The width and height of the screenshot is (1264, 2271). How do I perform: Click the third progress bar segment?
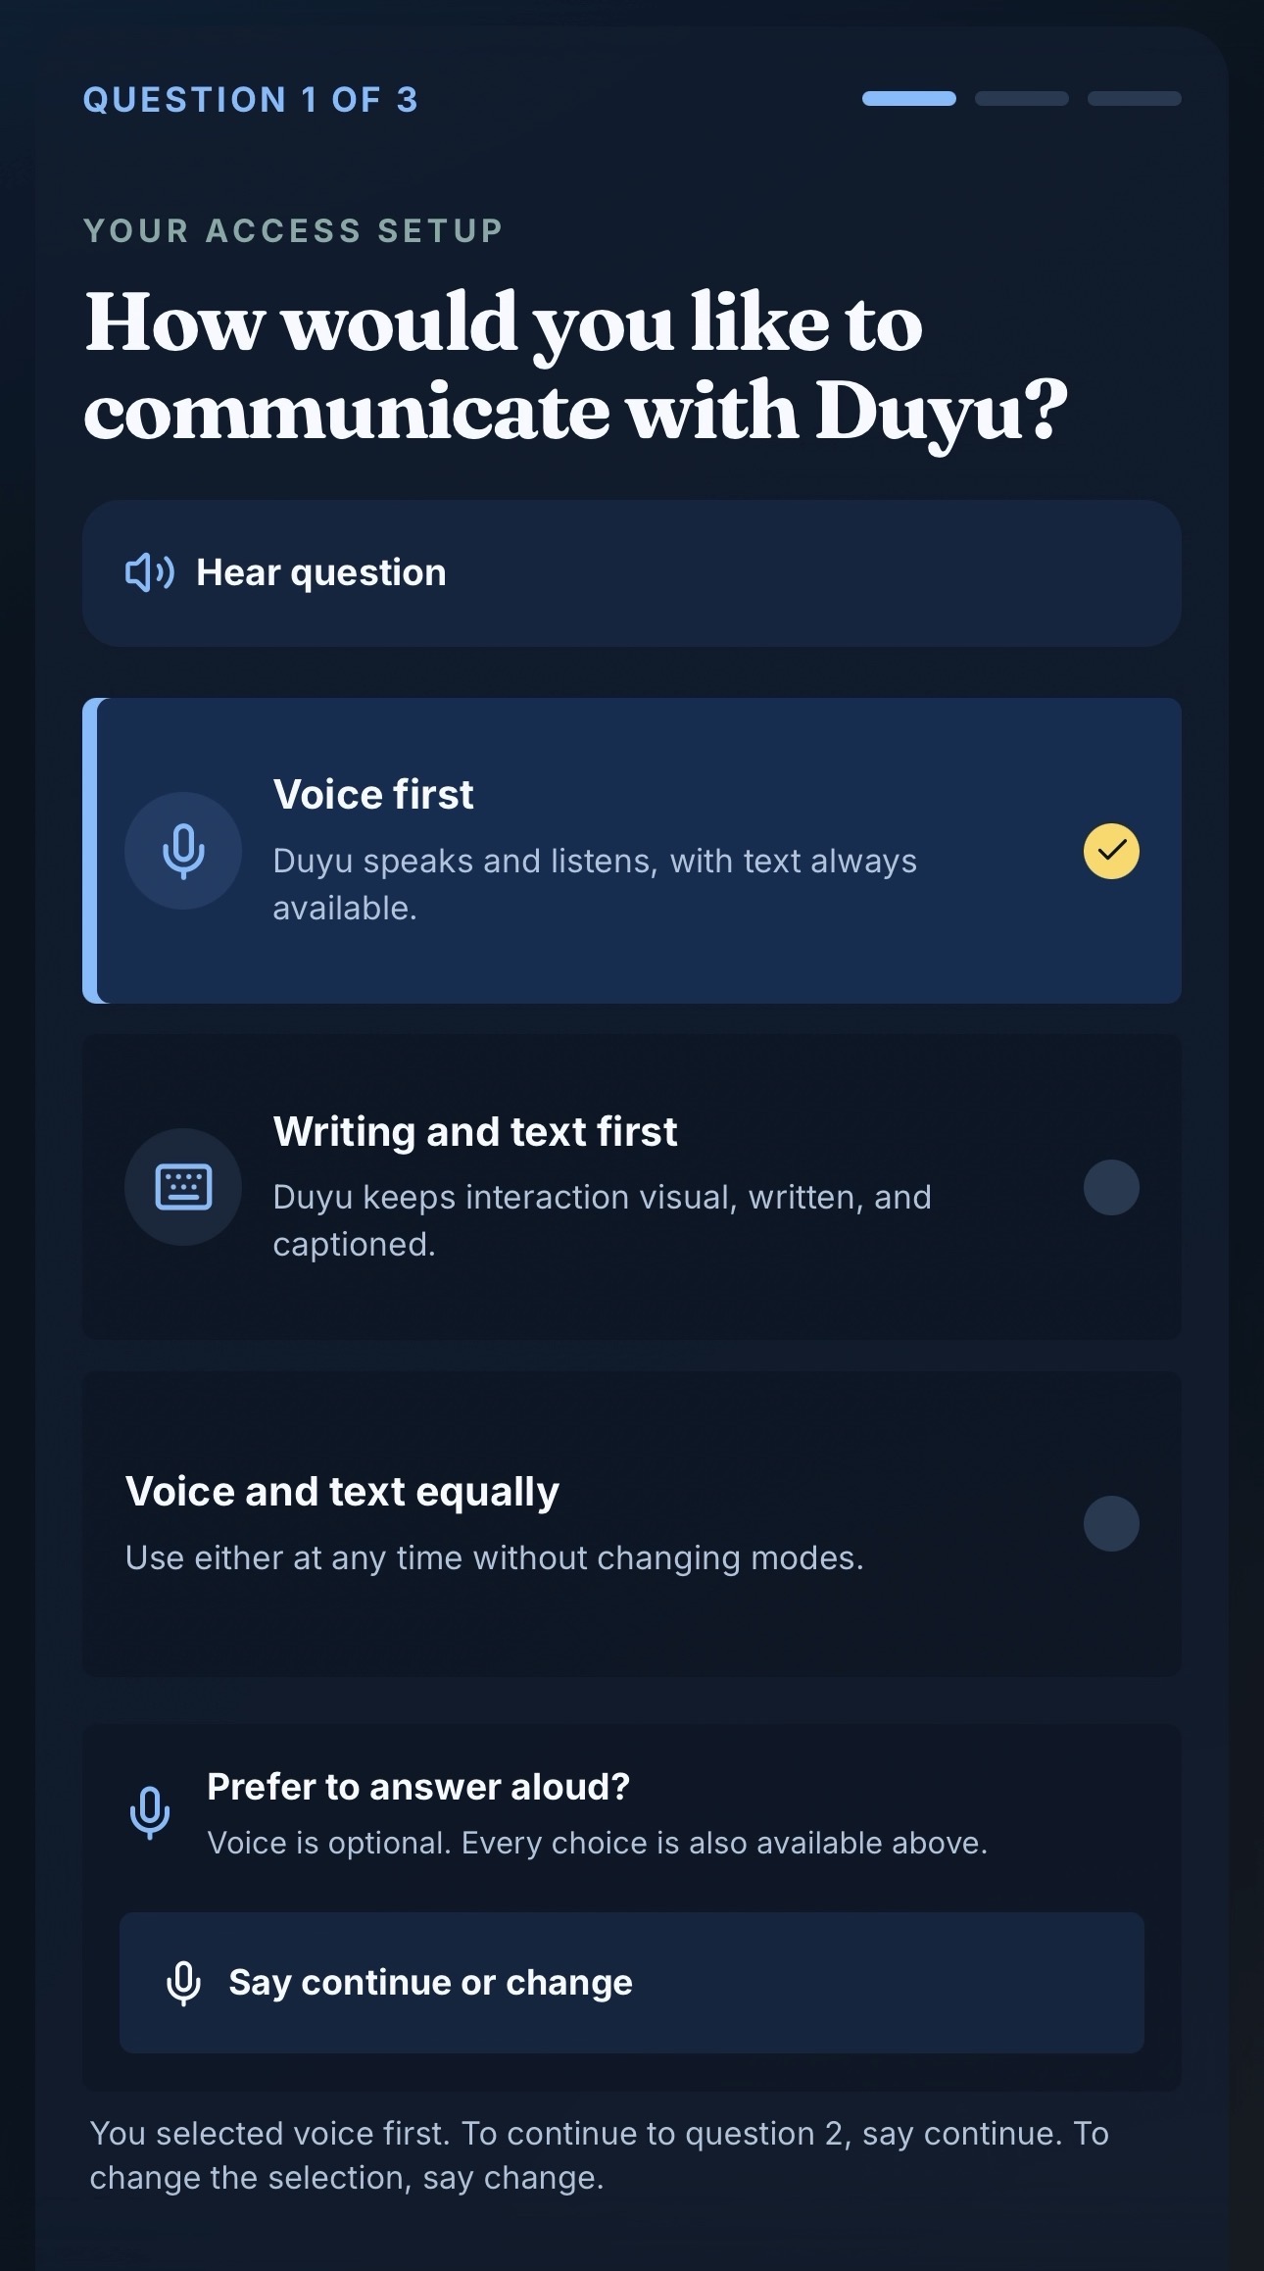1135,98
